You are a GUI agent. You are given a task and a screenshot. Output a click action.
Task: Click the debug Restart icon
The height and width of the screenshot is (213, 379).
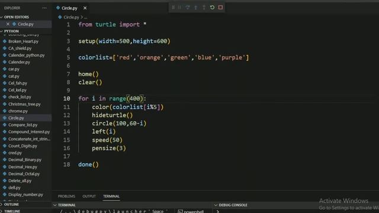point(212,8)
